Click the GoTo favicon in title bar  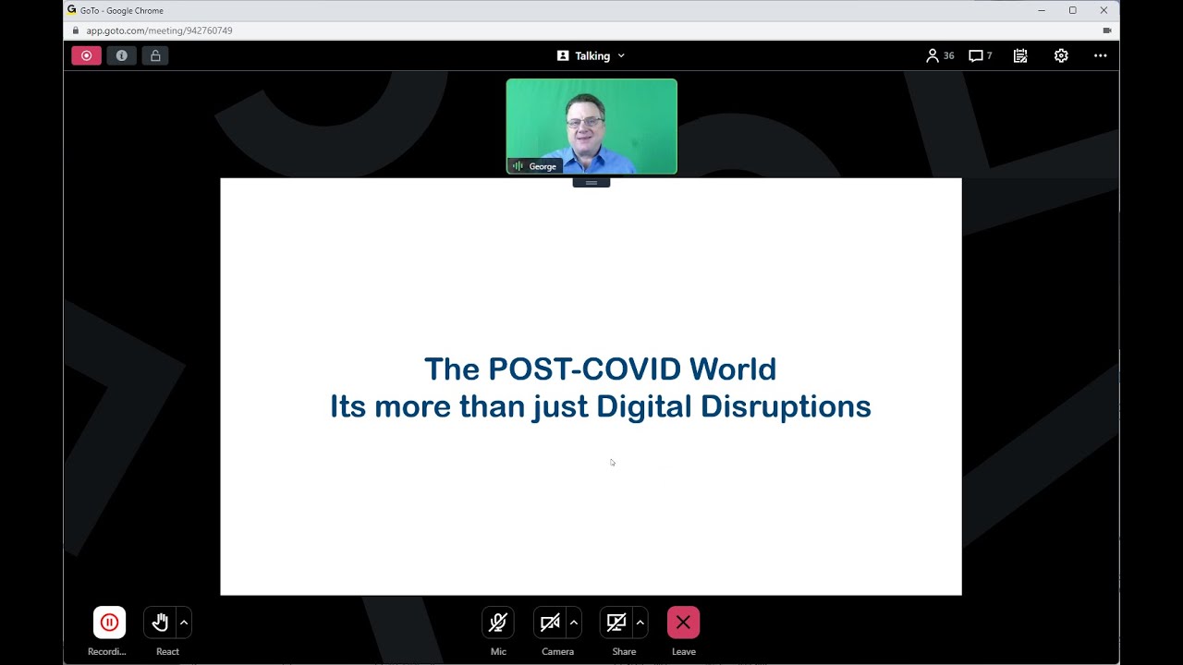point(72,10)
